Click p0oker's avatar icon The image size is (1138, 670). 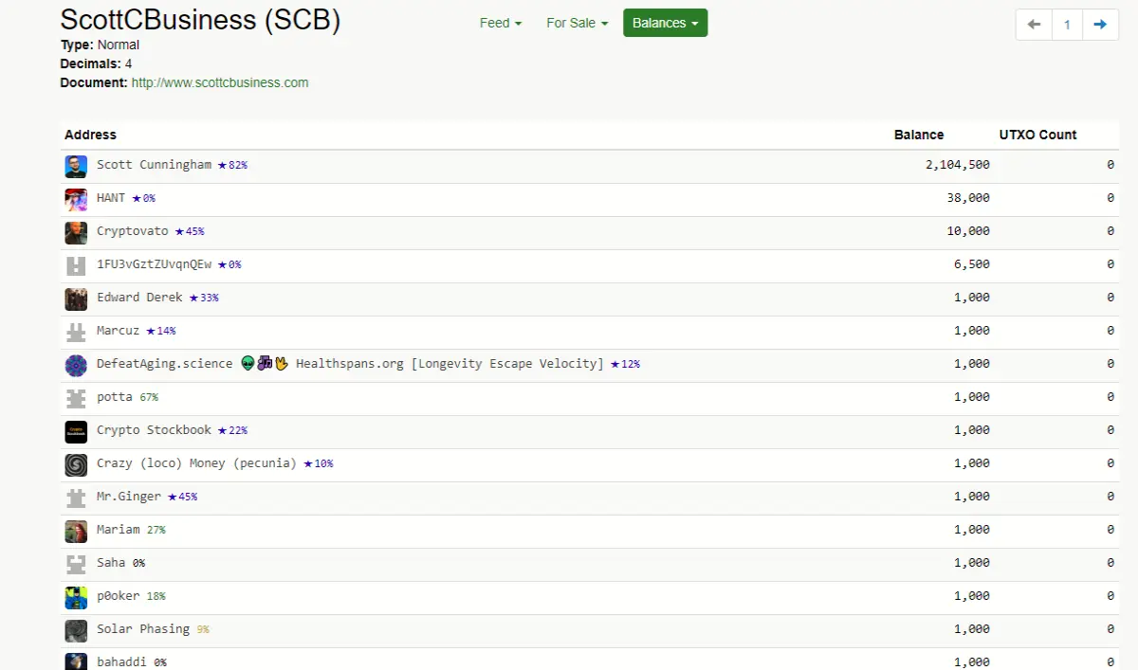pos(76,598)
